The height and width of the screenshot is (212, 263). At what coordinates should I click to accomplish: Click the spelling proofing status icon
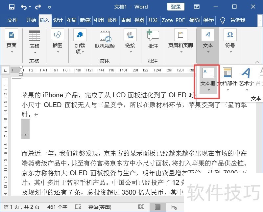[x=78, y=207]
